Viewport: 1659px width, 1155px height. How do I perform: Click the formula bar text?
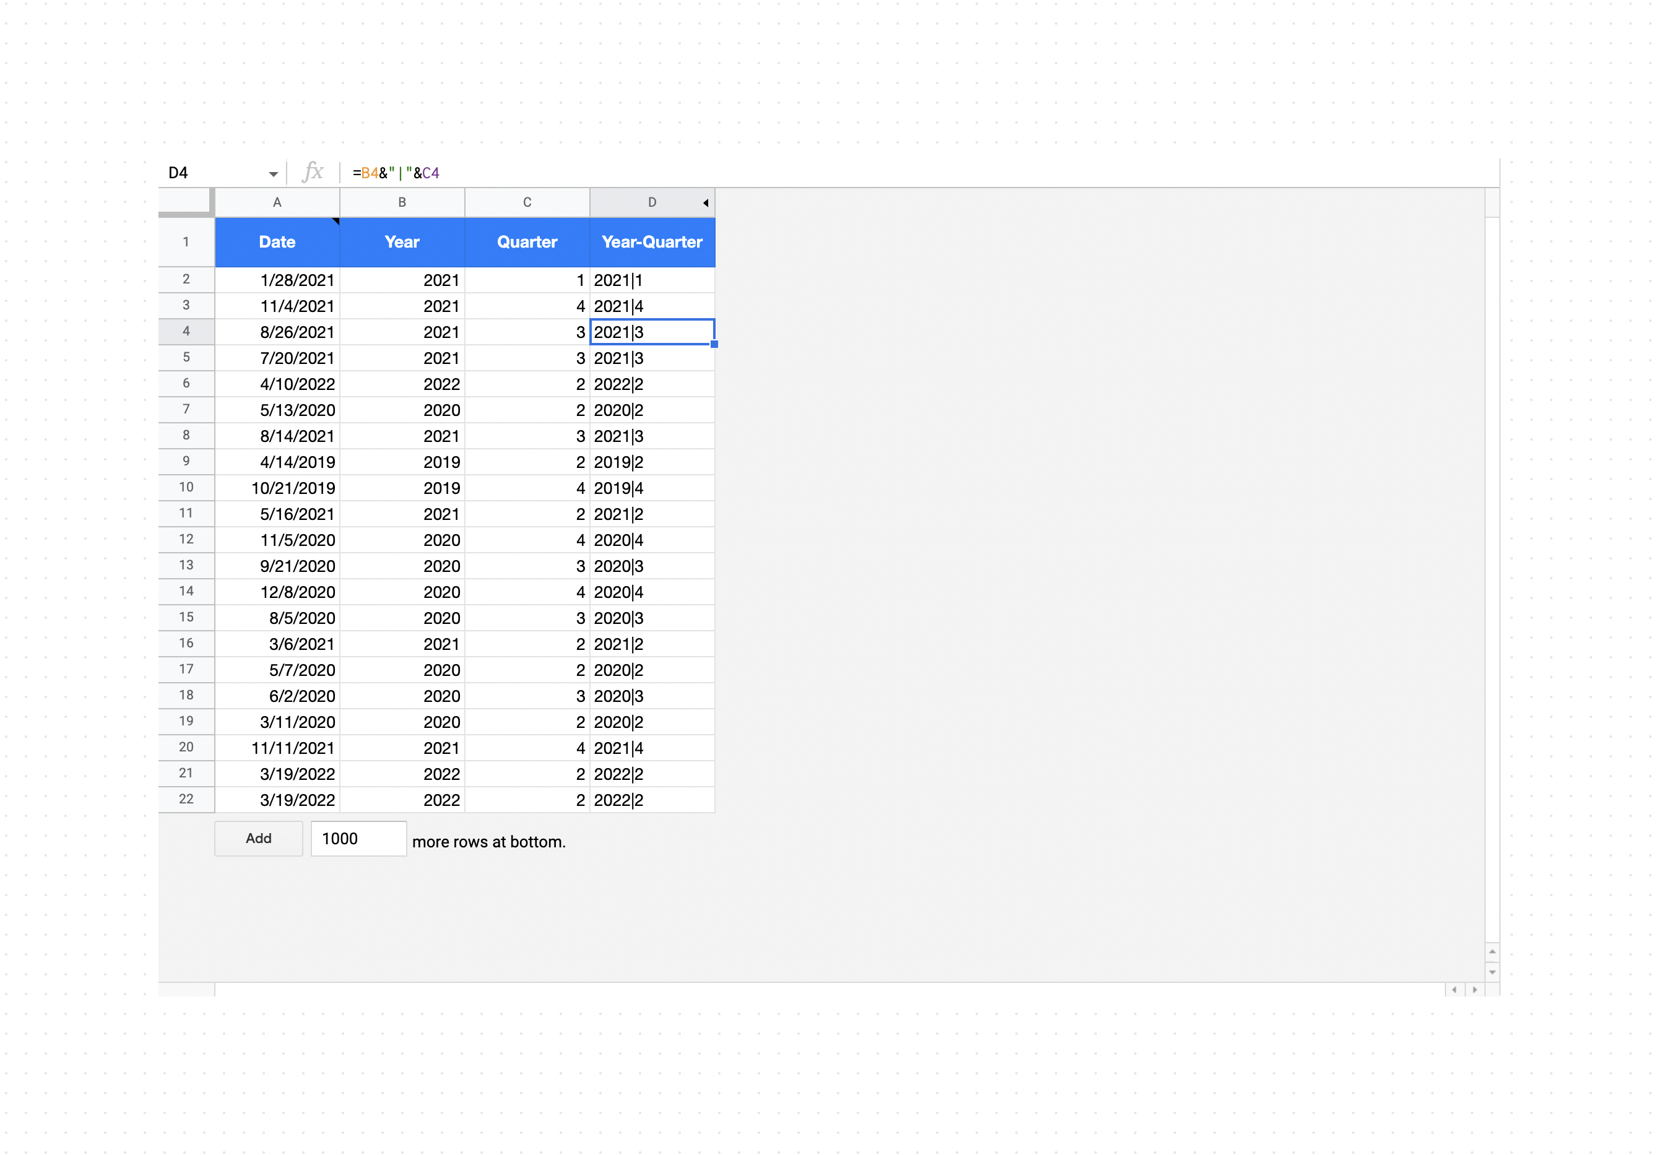[396, 173]
